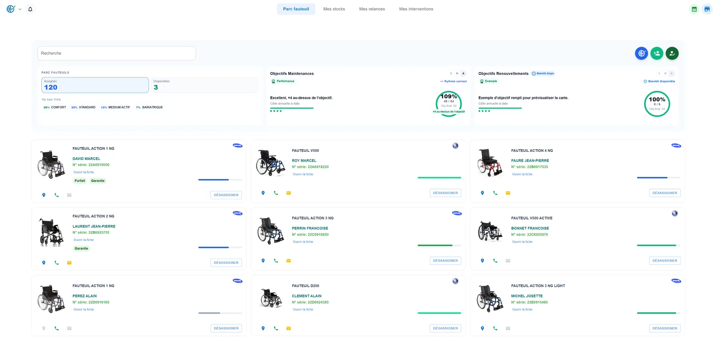Screen dimensions: 717x340
Task: Switch to Parc fauteuil tab
Action: (296, 9)
